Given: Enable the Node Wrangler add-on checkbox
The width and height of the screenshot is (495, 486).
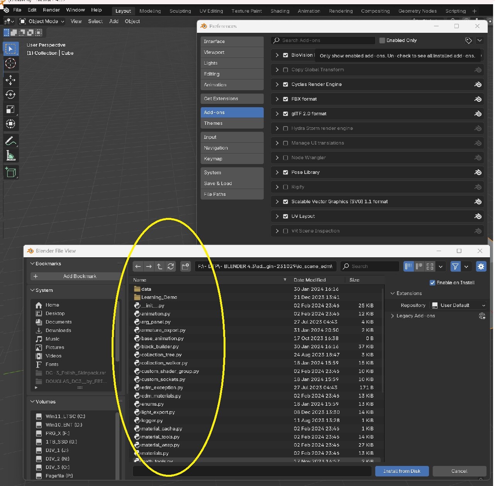Looking at the screenshot, I should pyautogui.click(x=286, y=158).
